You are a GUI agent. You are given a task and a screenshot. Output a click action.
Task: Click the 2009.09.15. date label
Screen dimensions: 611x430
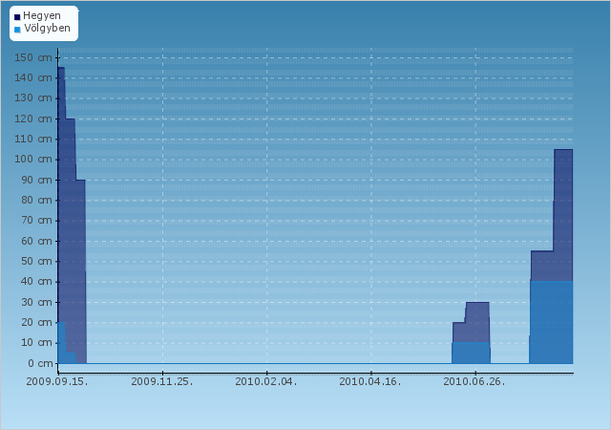pyautogui.click(x=57, y=381)
